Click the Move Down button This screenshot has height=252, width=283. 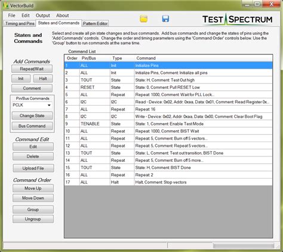33,198
